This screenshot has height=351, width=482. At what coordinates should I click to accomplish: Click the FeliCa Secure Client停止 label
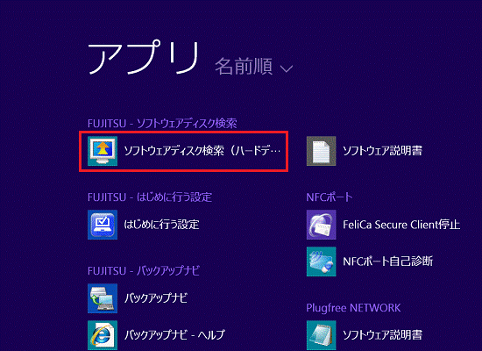[401, 225]
